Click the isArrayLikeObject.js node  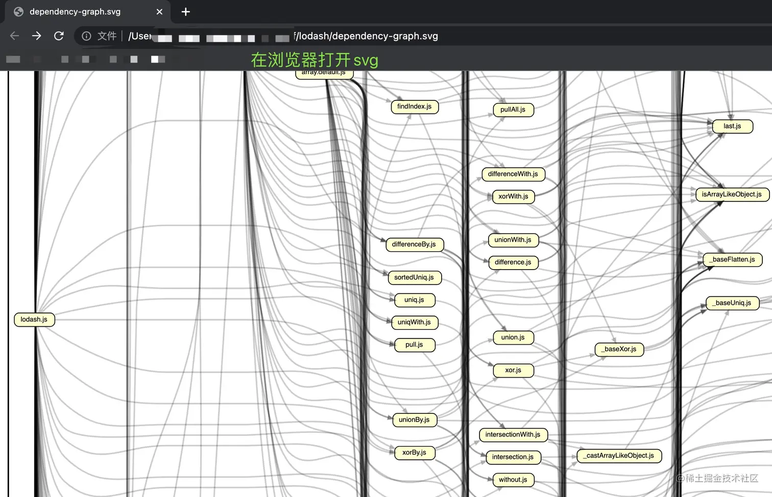[x=732, y=194]
